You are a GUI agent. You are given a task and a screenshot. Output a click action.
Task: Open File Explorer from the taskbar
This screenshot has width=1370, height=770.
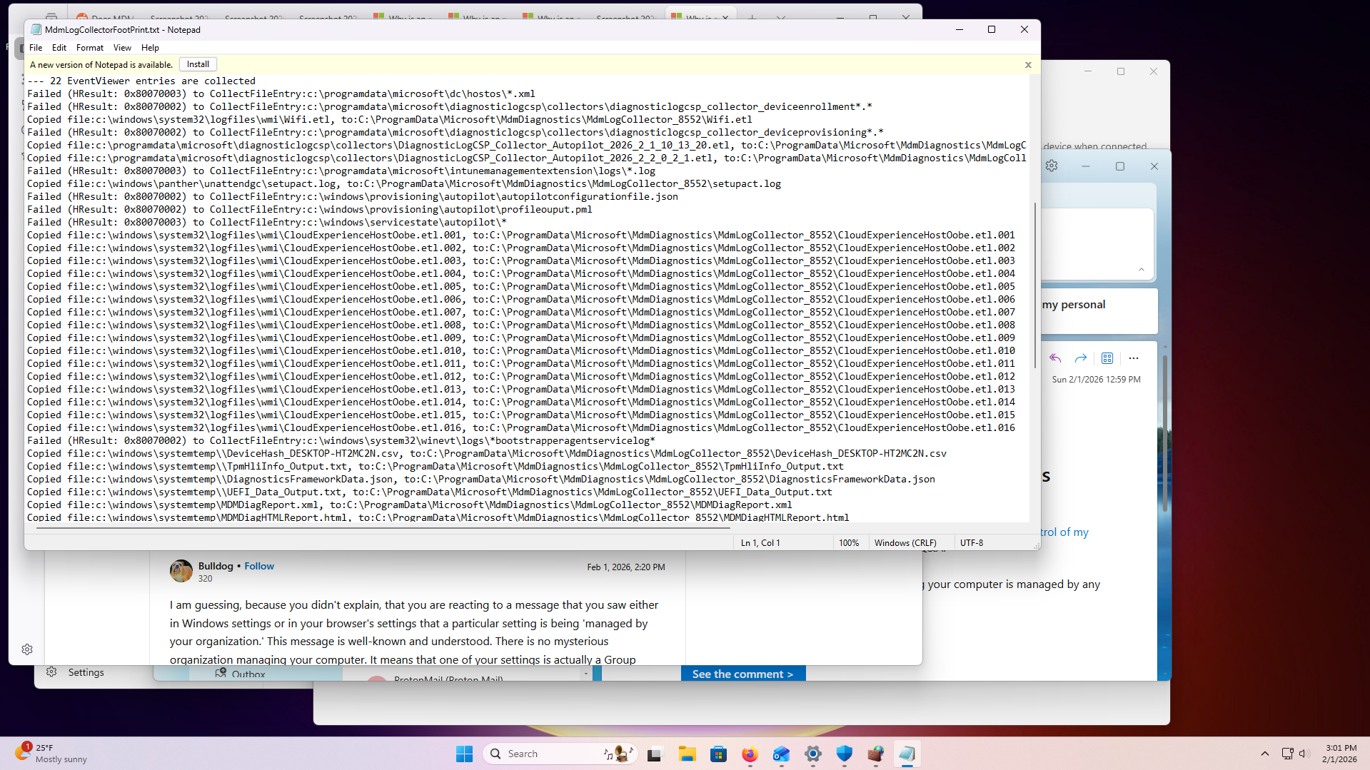[x=687, y=754]
